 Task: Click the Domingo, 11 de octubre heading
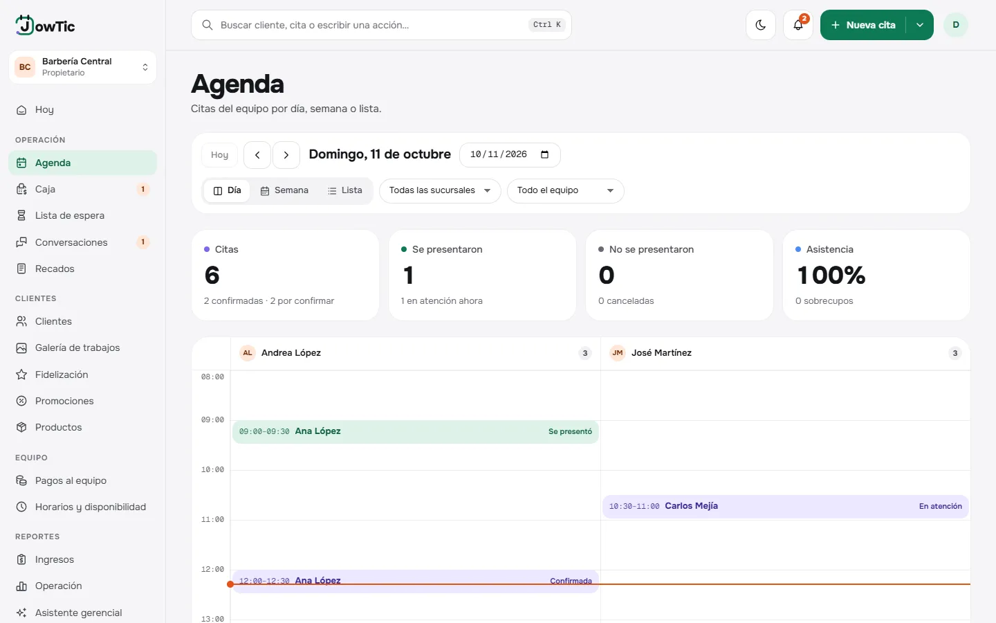[380, 154]
